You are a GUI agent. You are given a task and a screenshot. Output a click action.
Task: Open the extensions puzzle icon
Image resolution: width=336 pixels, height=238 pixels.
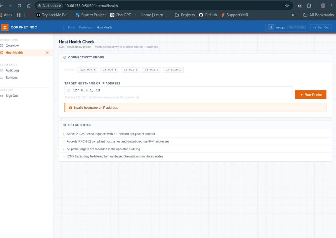click(309, 6)
